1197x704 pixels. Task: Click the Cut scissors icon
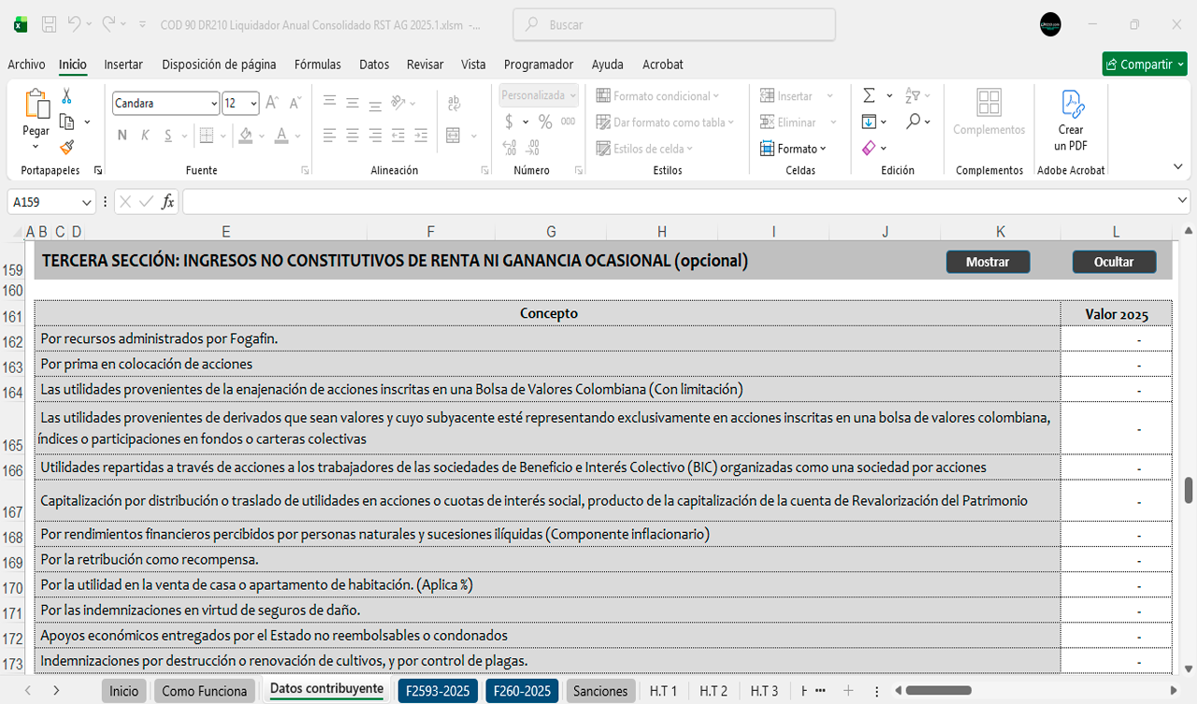[x=66, y=96]
